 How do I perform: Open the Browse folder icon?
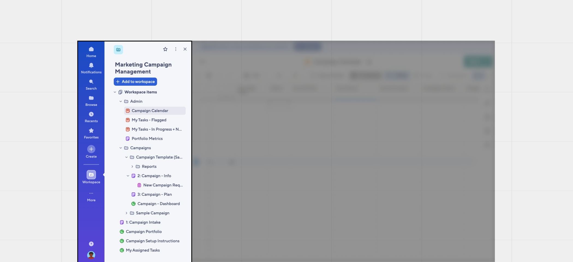pyautogui.click(x=91, y=98)
